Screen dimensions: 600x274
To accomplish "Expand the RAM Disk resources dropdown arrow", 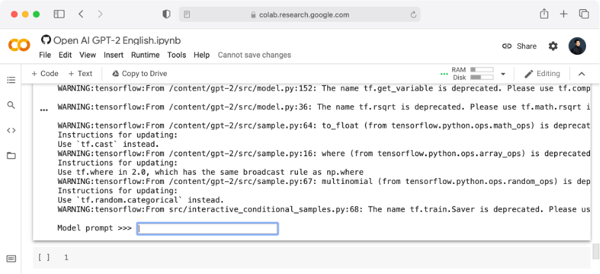I will coord(503,73).
